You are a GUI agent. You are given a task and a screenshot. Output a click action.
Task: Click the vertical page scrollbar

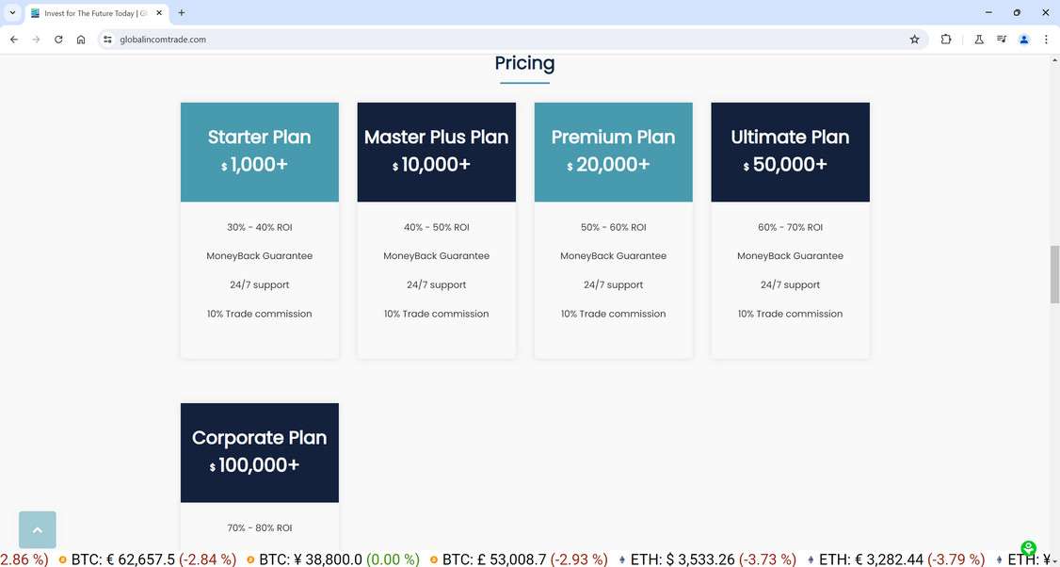point(1054,273)
